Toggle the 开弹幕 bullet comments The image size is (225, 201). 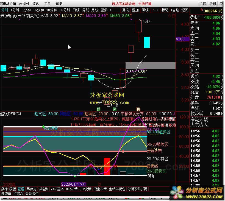click(6, 194)
